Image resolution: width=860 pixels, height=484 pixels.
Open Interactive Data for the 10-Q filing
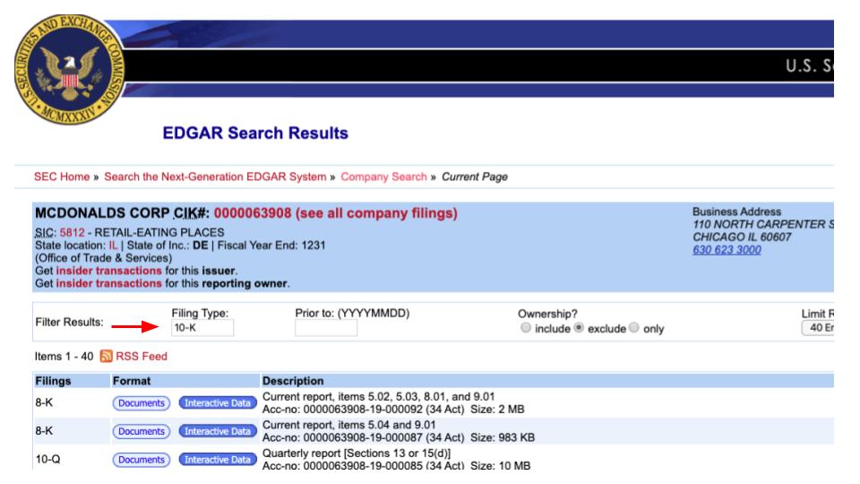(218, 459)
